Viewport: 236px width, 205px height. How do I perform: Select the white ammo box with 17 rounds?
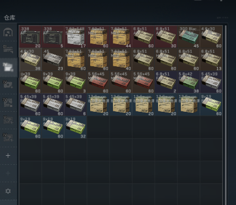point(76,37)
